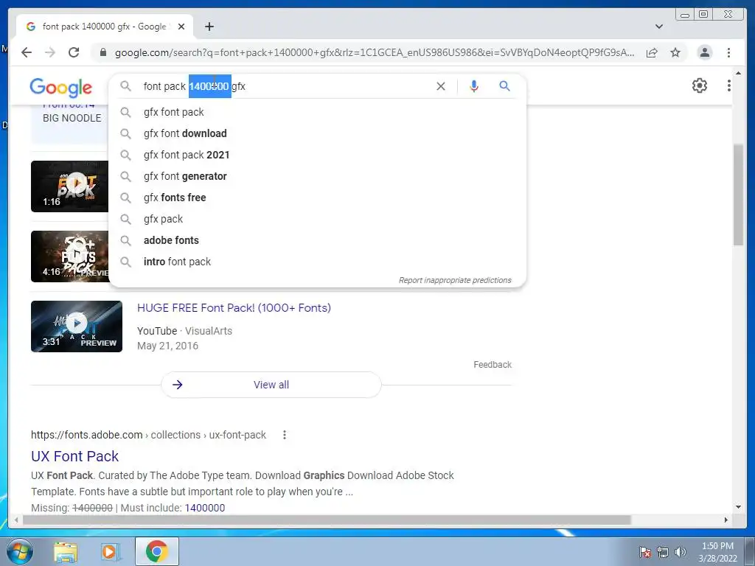Click the browser forward arrow
The height and width of the screenshot is (566, 755).
(x=50, y=52)
